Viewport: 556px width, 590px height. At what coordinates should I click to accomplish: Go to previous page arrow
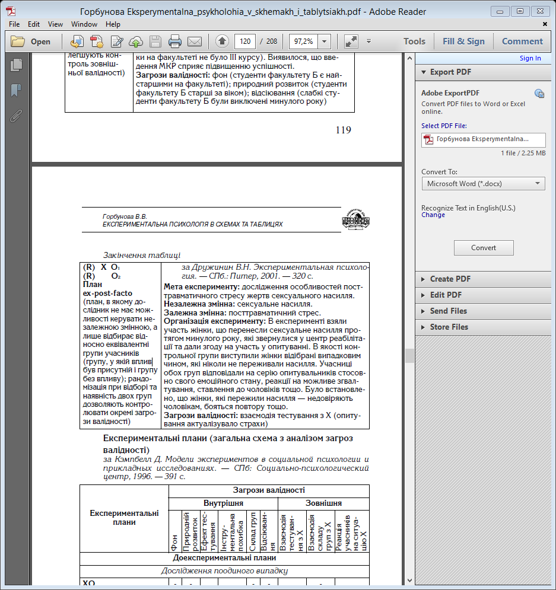(222, 42)
